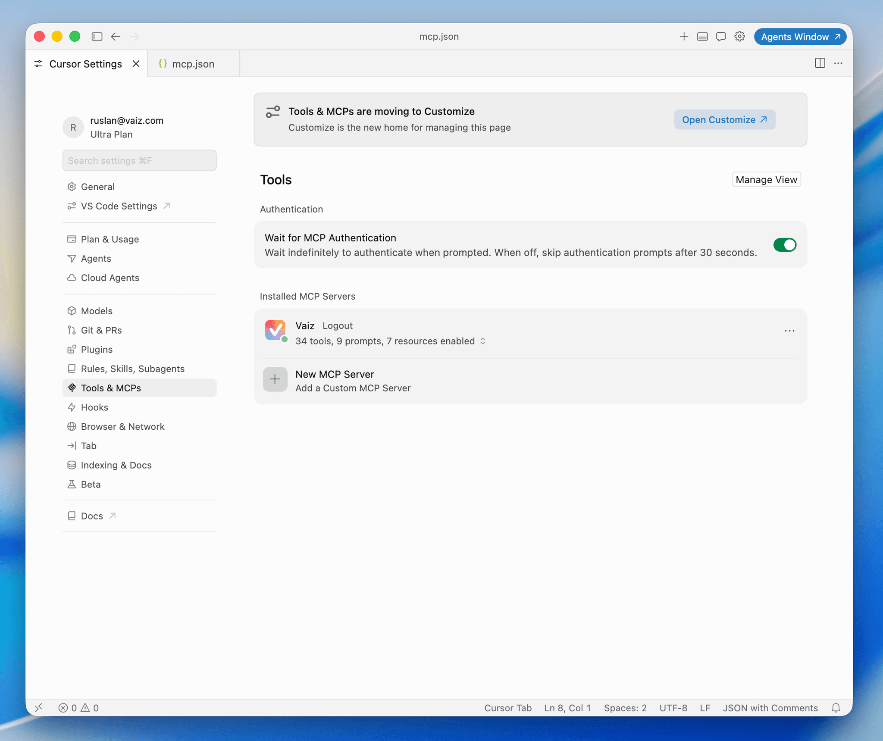Turn off Wait for MCP Authentication
This screenshot has width=883, height=741.
coord(784,245)
